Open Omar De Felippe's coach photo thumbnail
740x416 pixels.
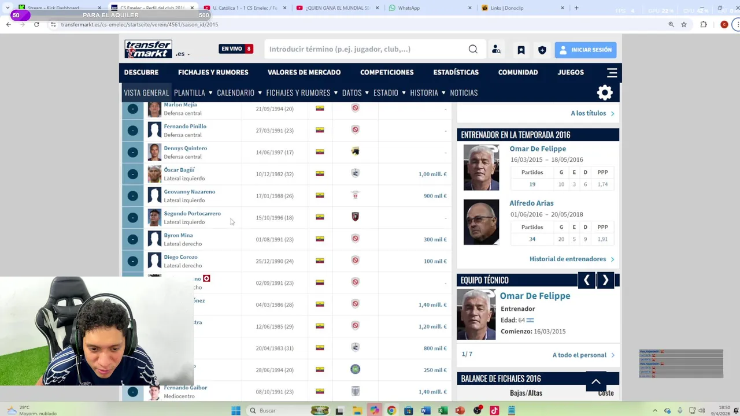[x=481, y=168]
